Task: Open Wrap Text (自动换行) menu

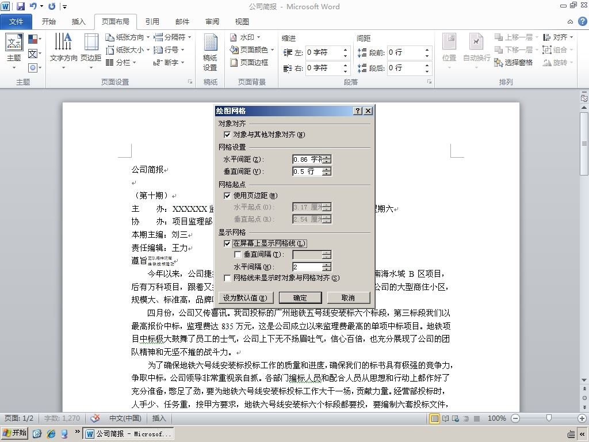Action: click(476, 52)
